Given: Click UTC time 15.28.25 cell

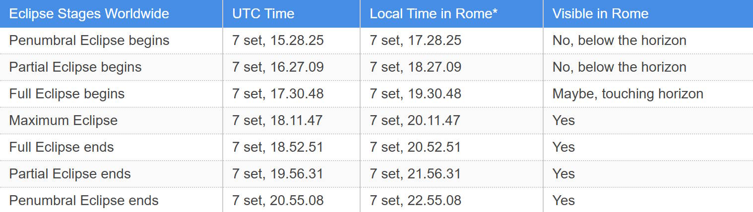Looking at the screenshot, I should point(278,41).
